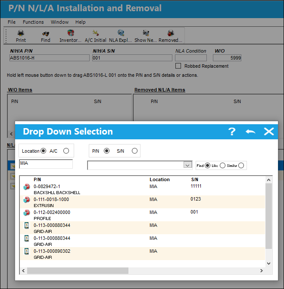Choose the Like search mode radio
The width and height of the screenshot is (284, 289).
(222, 166)
